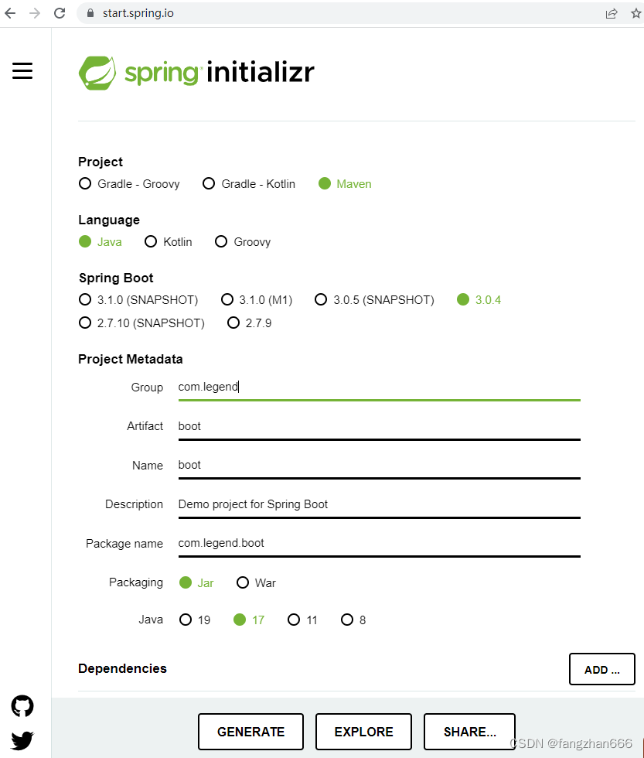Viewport: 644px width, 758px height.
Task: Go forward in browser history
Action: [34, 13]
